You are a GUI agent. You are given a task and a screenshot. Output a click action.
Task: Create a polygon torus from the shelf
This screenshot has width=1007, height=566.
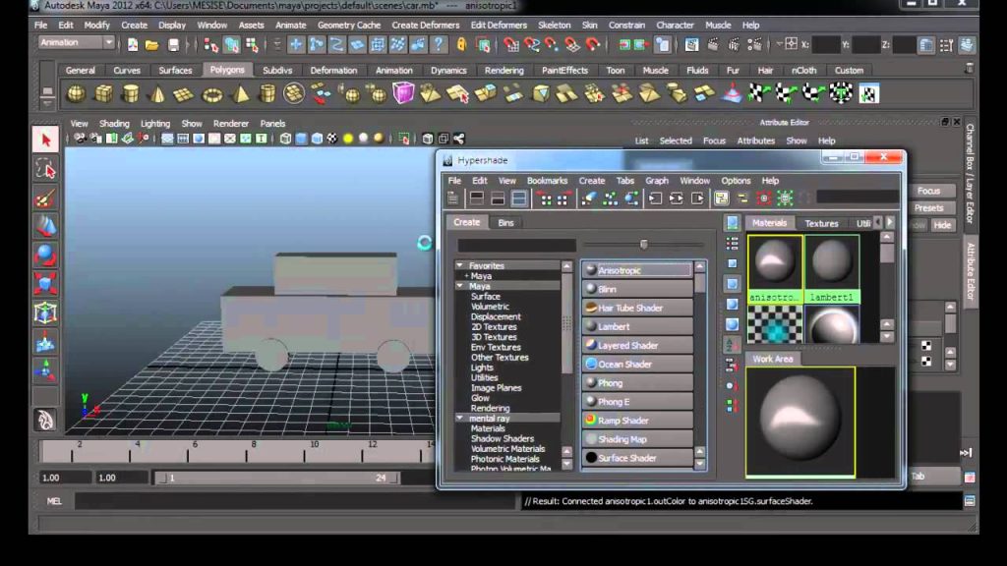[x=212, y=94]
